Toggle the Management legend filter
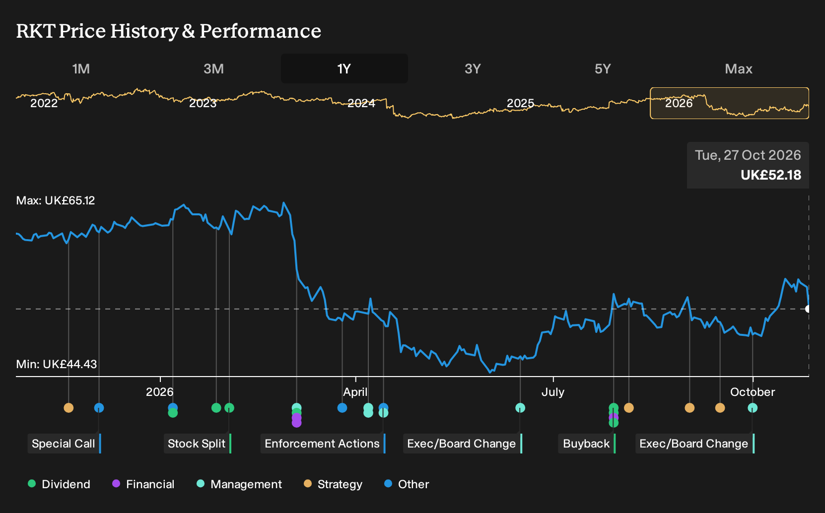 click(x=239, y=484)
